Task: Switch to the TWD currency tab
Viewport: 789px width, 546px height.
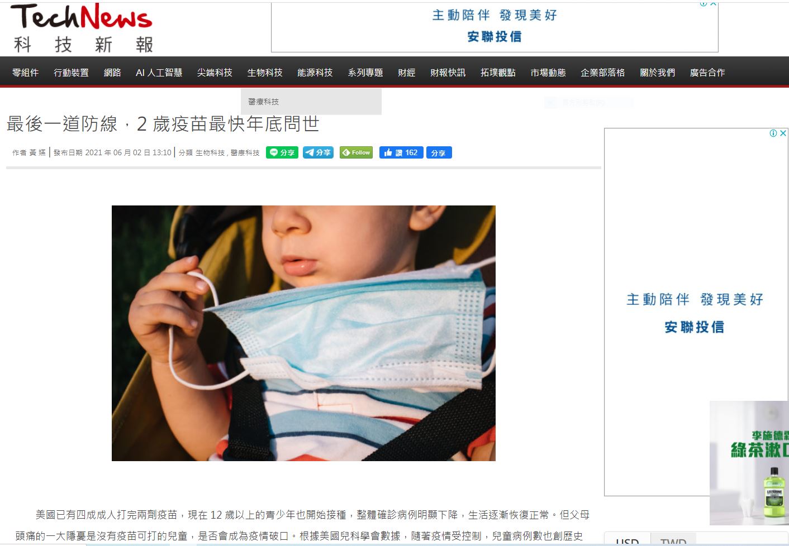Action: [x=673, y=541]
